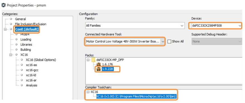Enable the Show All checkbox

(x=169, y=42)
